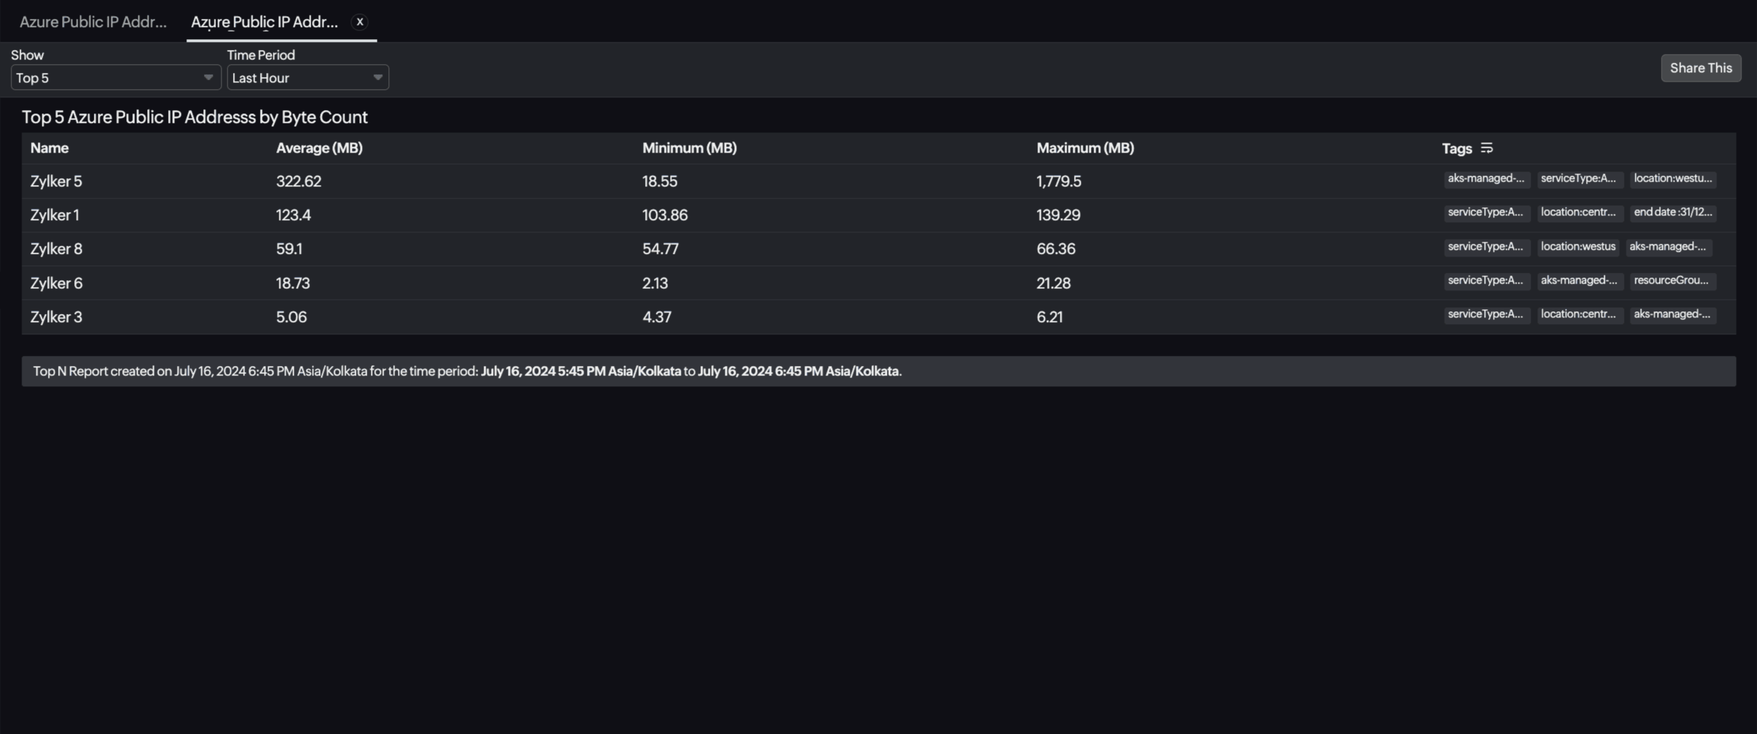Click the serviceType tag on Zylker 1 row
The width and height of the screenshot is (1757, 734).
[1486, 213]
